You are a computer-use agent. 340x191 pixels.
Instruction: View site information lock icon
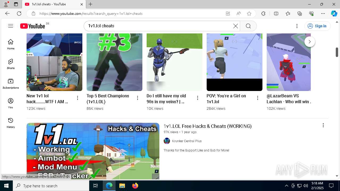pos(33,14)
